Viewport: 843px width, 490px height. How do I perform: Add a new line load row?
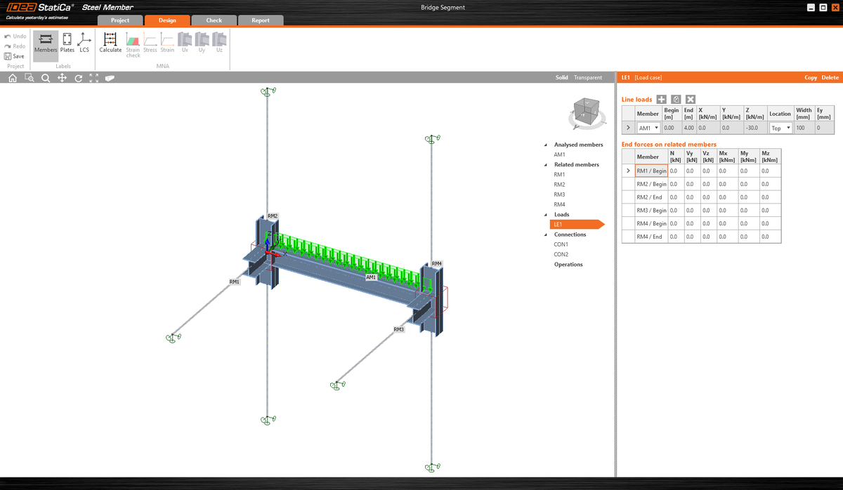[x=660, y=99]
